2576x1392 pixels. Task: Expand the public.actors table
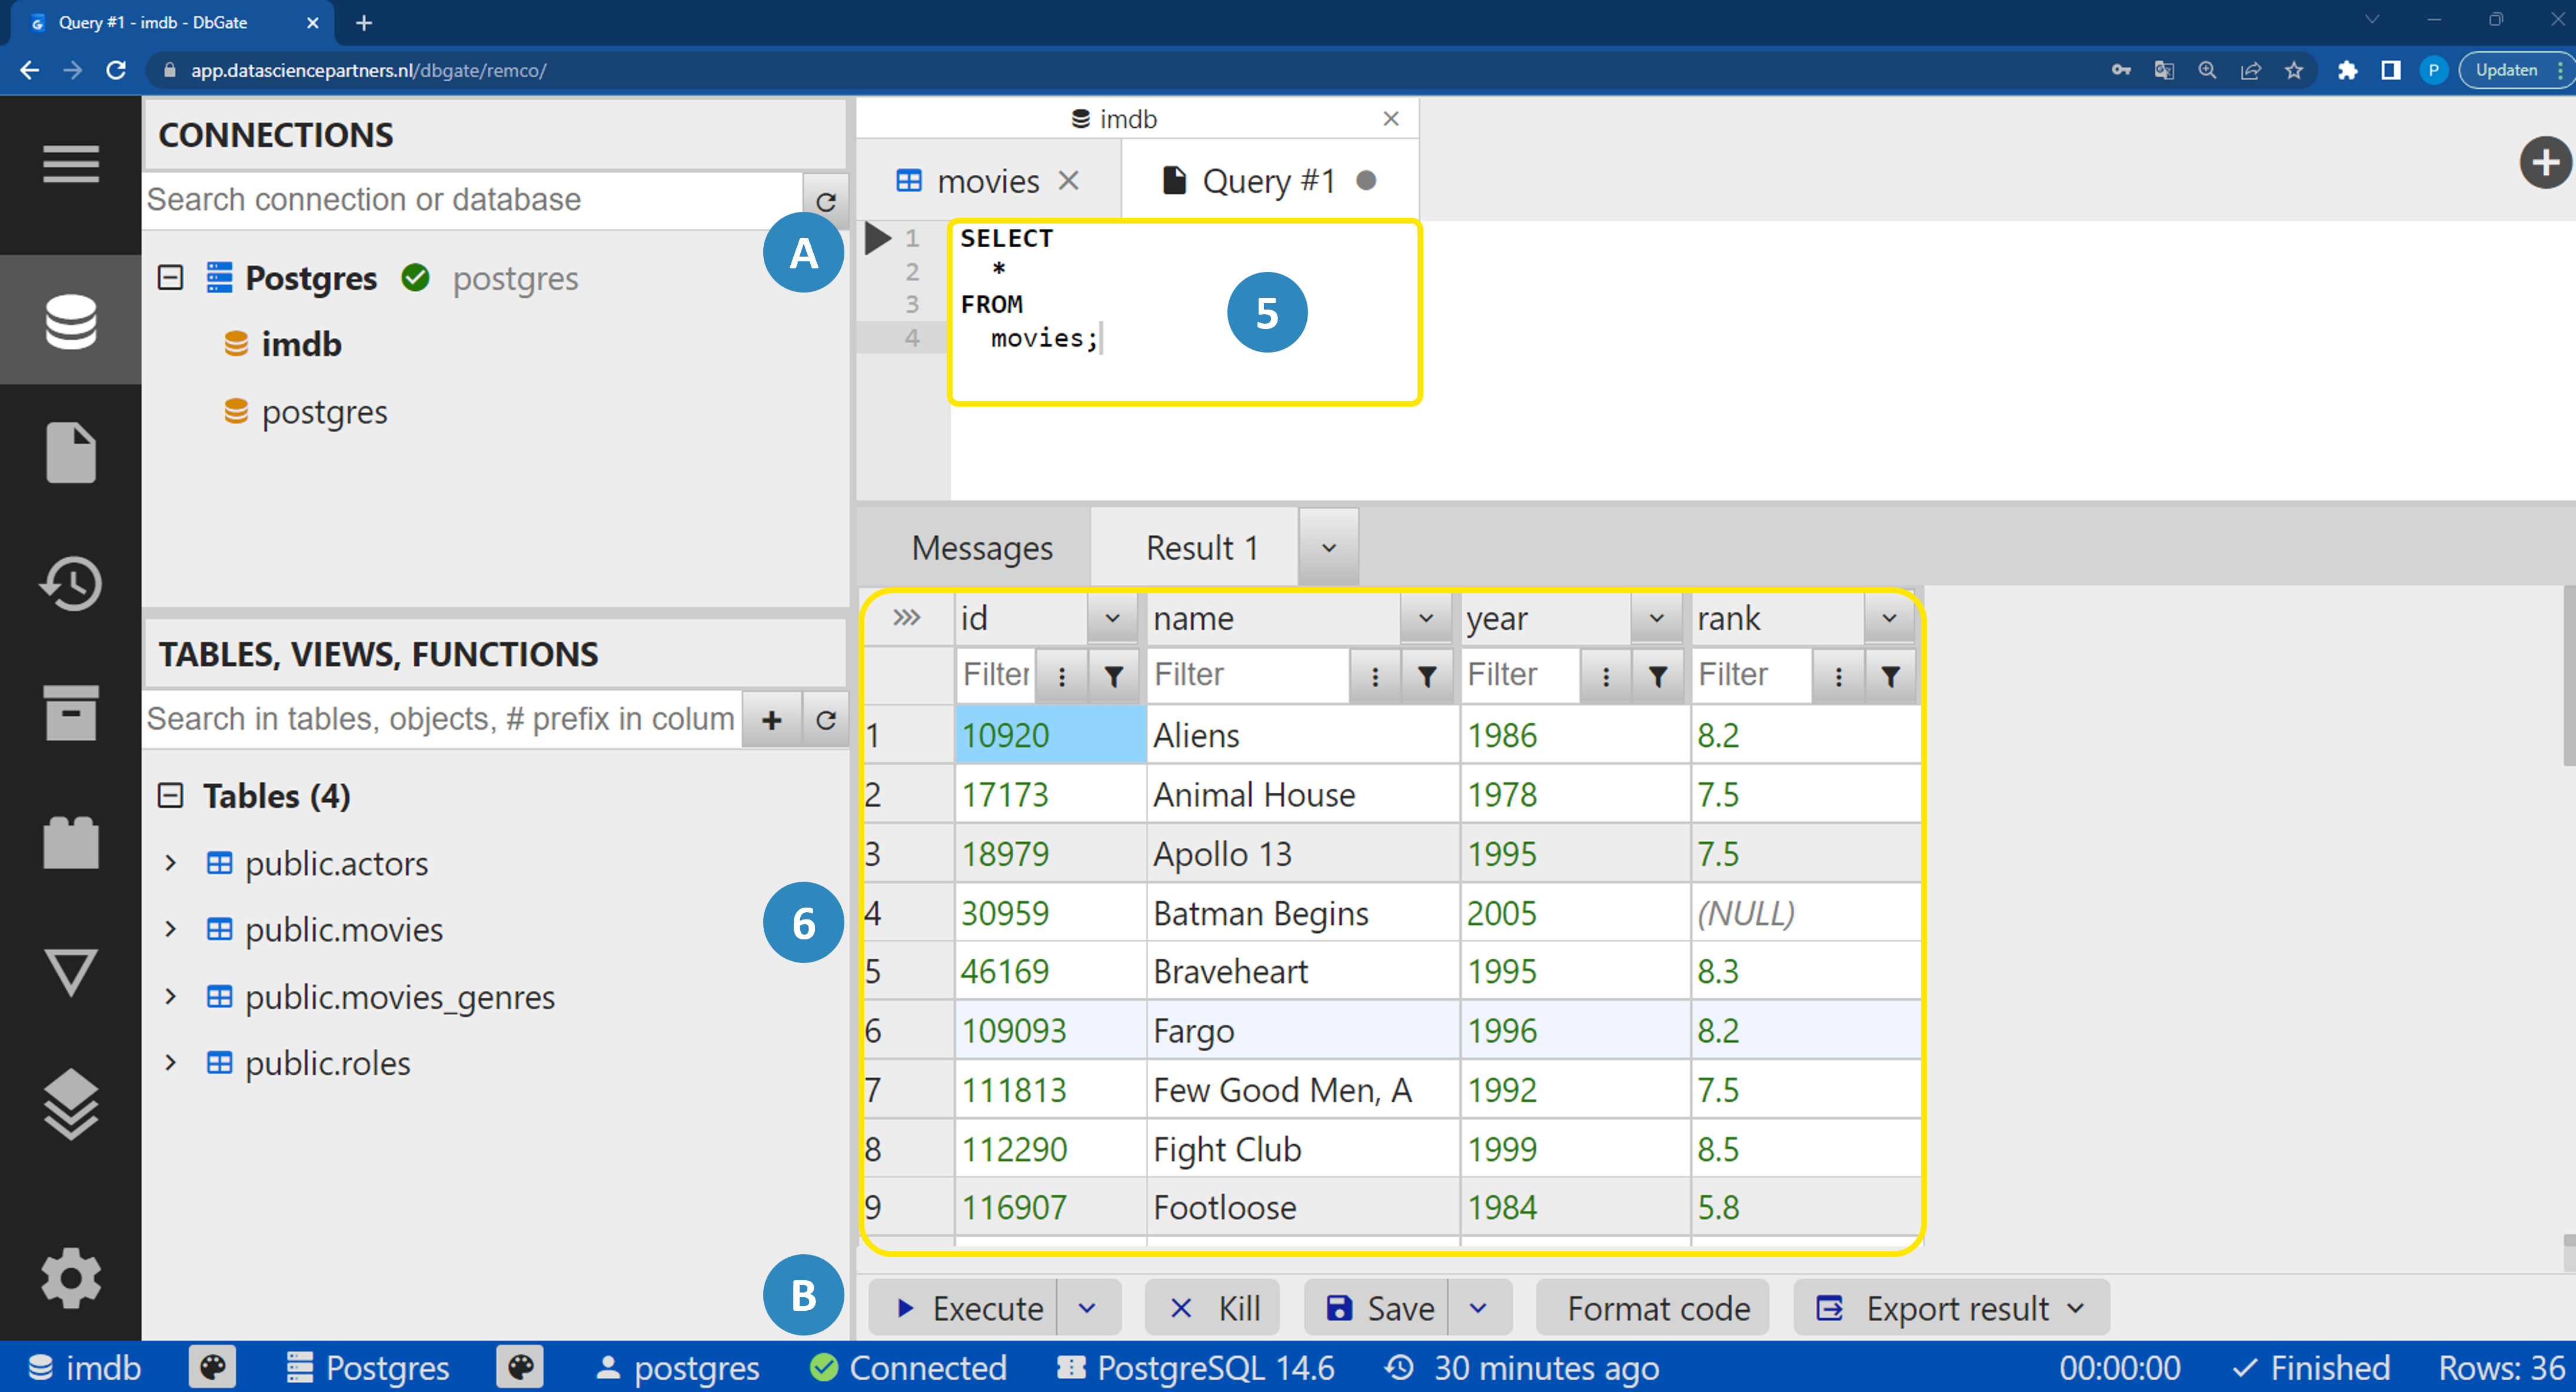click(x=171, y=862)
